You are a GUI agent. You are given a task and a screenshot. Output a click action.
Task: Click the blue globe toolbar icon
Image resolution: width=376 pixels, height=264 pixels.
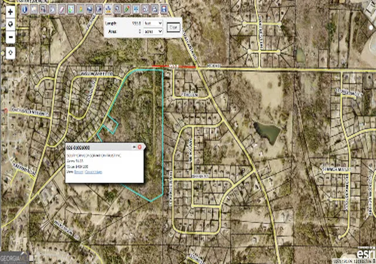coord(89,9)
